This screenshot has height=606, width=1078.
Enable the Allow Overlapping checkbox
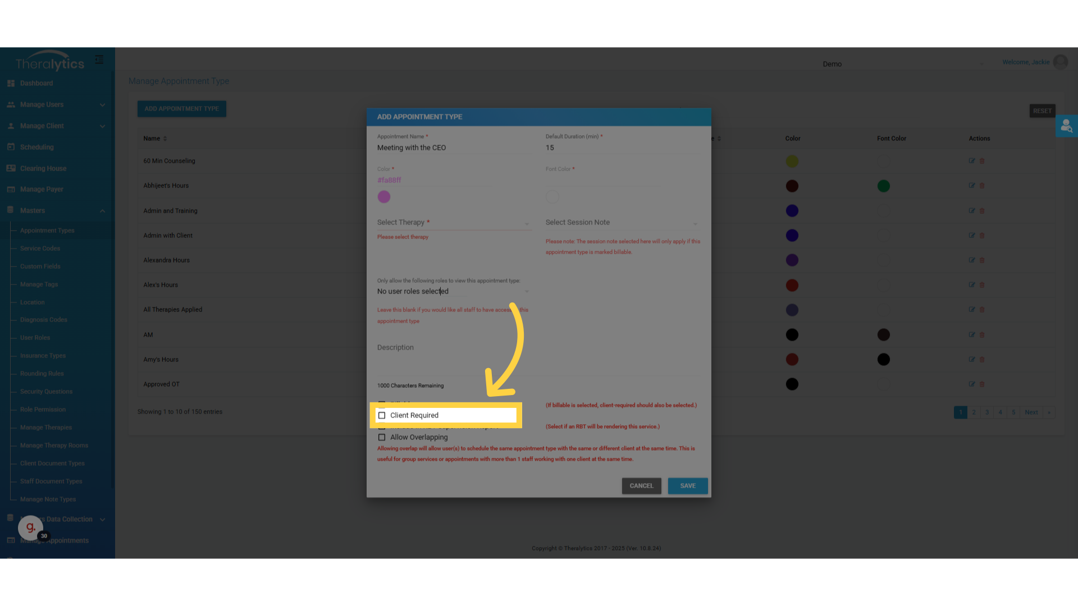pos(382,437)
